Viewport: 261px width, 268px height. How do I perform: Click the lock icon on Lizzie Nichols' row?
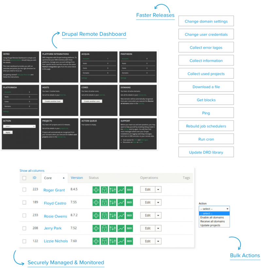coord(104,241)
